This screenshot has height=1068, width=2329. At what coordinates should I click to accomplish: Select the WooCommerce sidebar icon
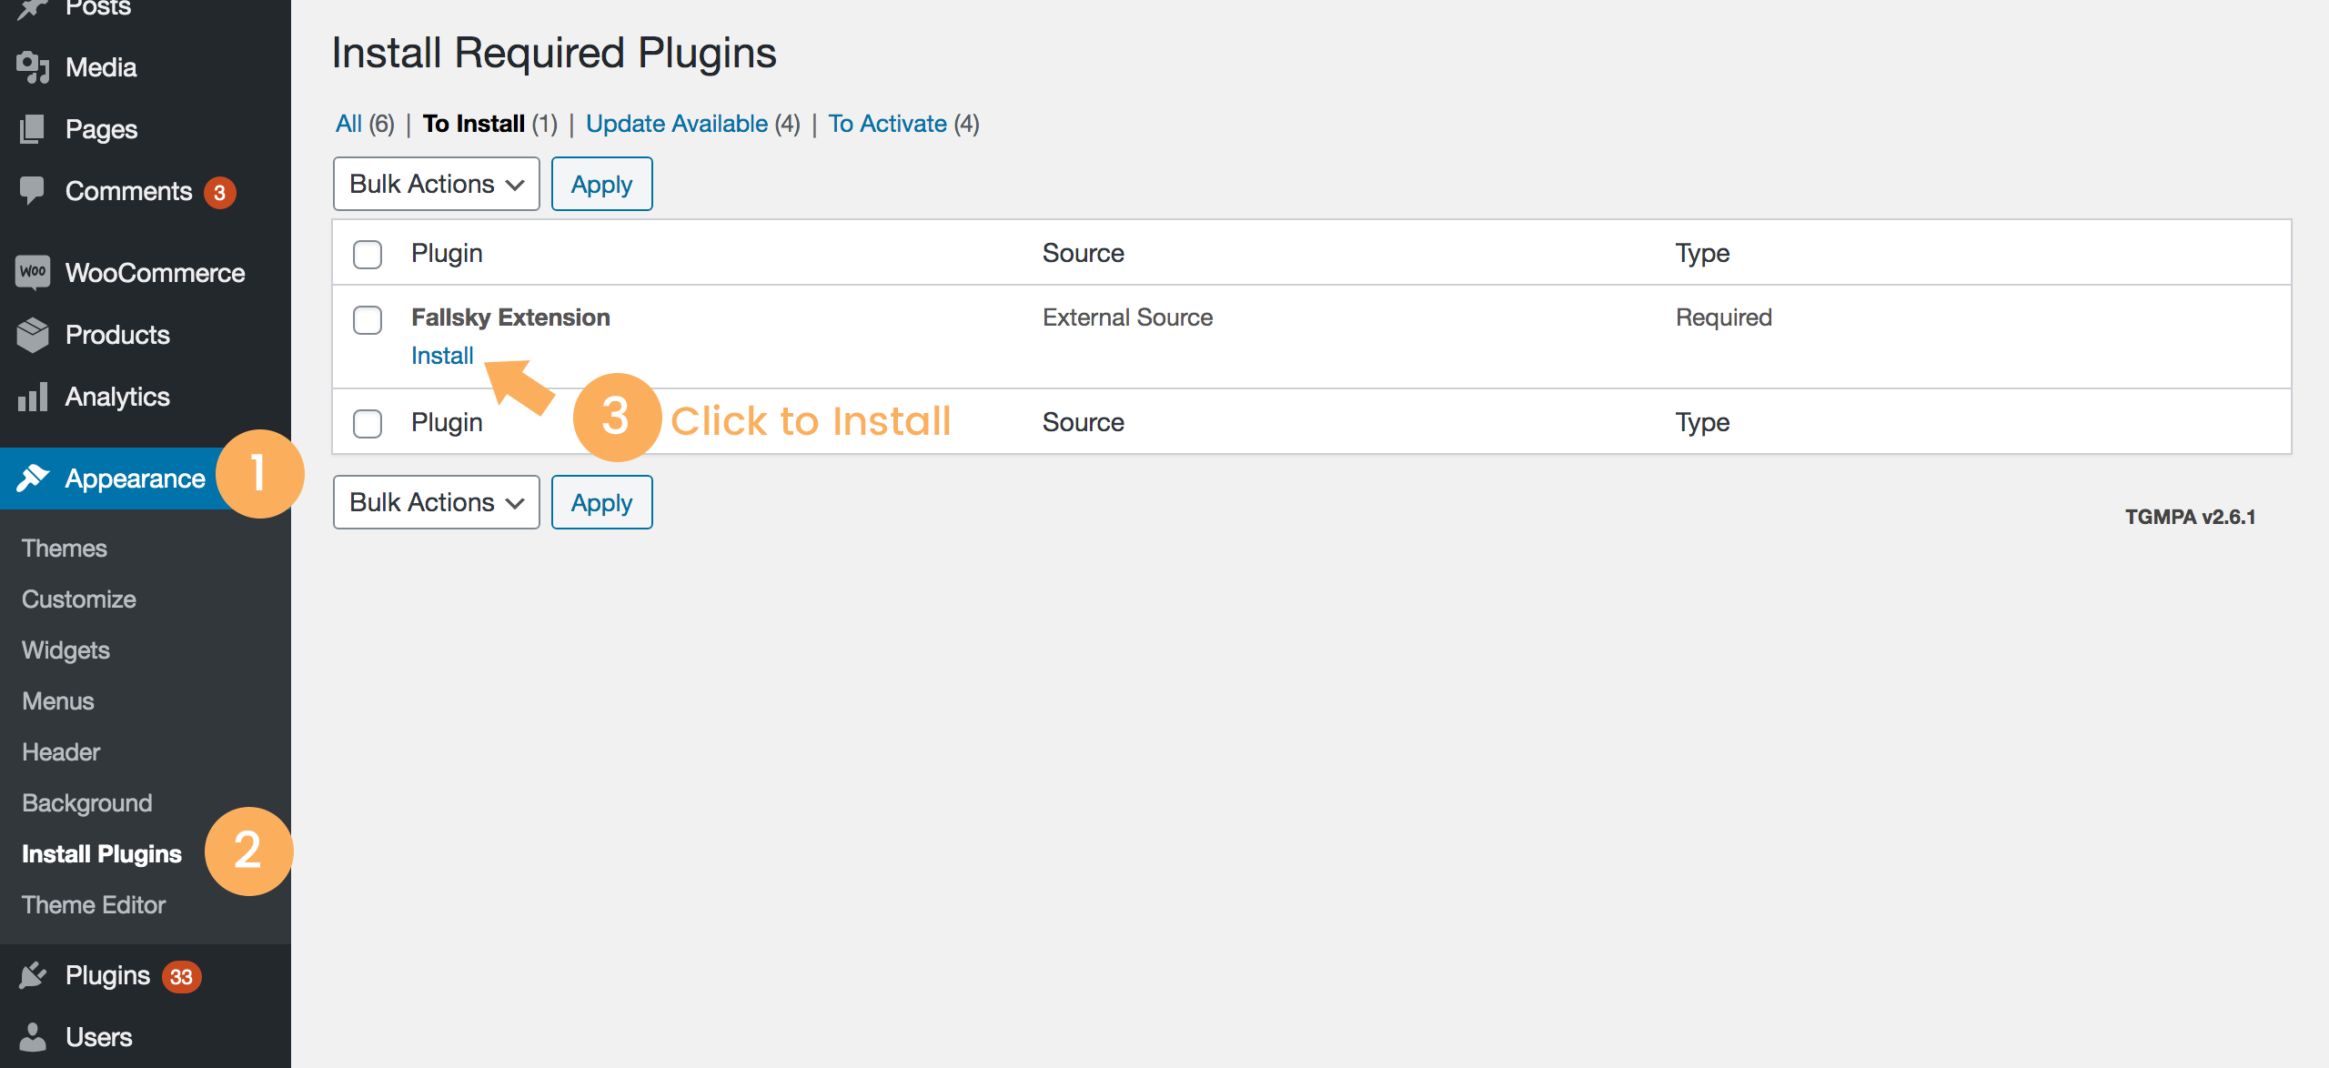(34, 272)
